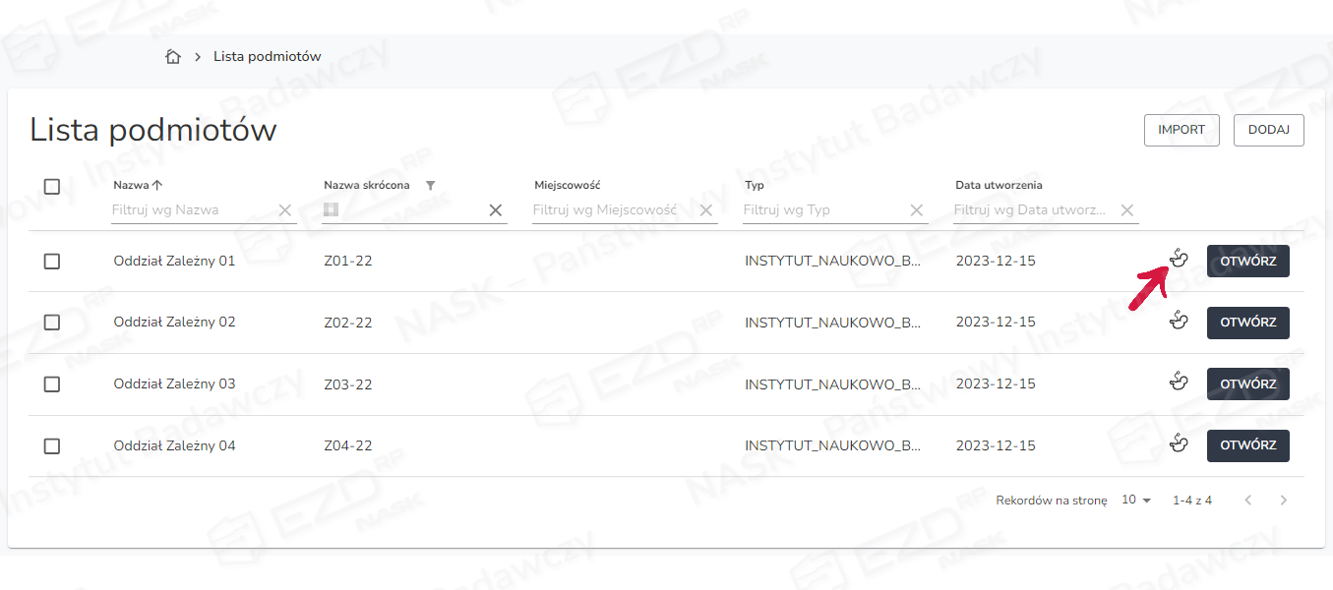This screenshot has height=590, width=1333.
Task: Click the action icon for Oddział Zależny 02
Action: coord(1179,321)
